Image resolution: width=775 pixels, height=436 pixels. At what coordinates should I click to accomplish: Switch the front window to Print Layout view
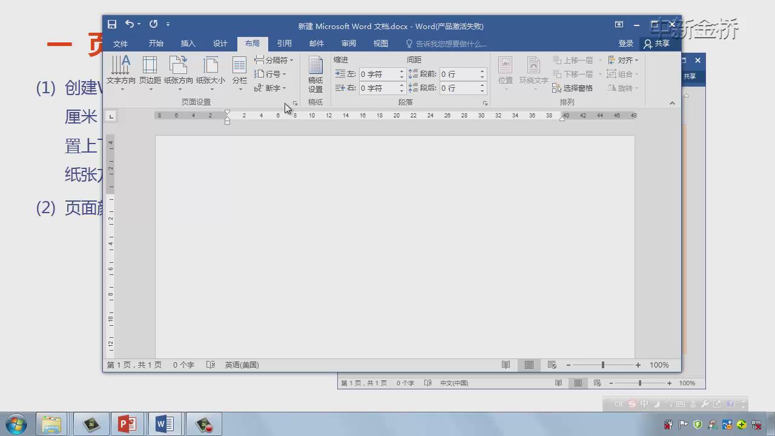point(529,365)
